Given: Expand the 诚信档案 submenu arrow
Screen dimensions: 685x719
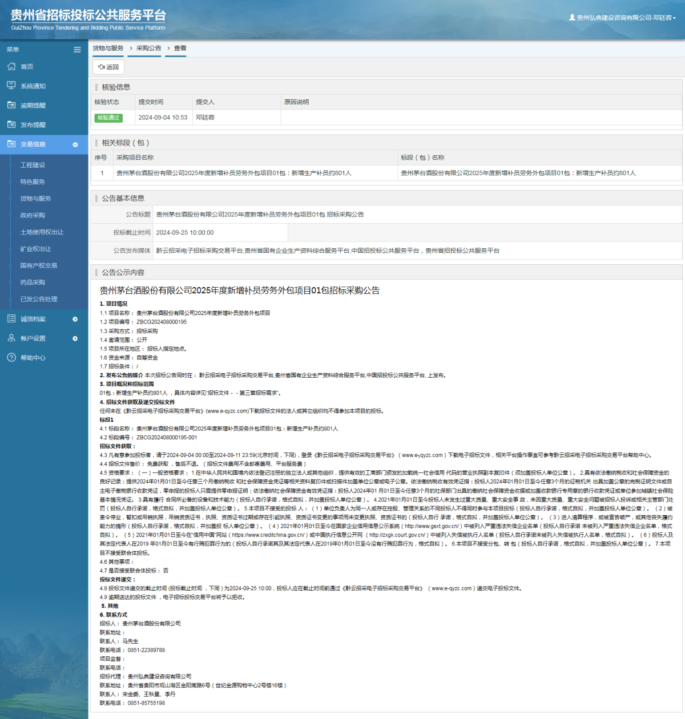Looking at the screenshot, I should [x=75, y=320].
